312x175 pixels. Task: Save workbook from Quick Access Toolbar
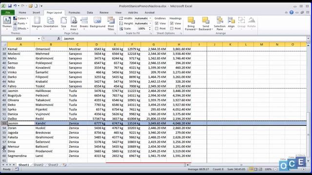pos(10,6)
